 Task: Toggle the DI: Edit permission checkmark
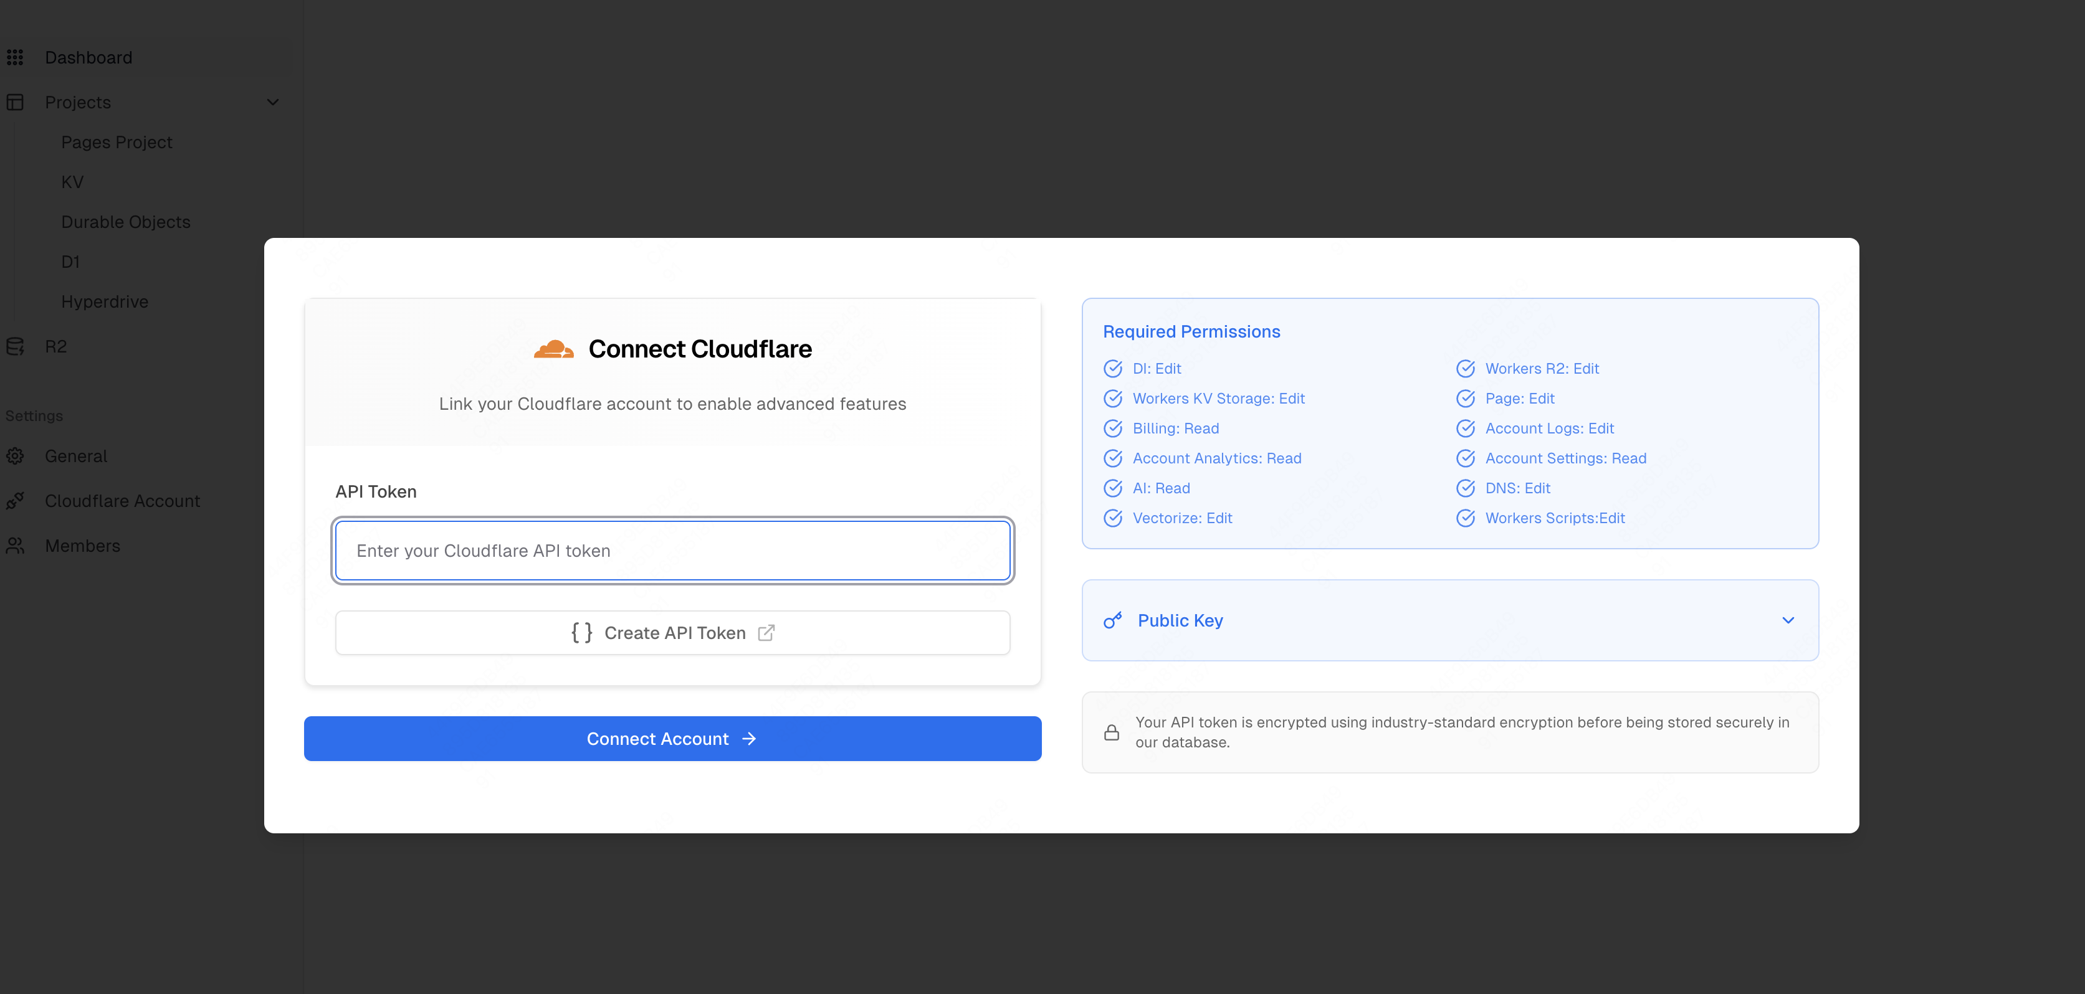tap(1112, 368)
